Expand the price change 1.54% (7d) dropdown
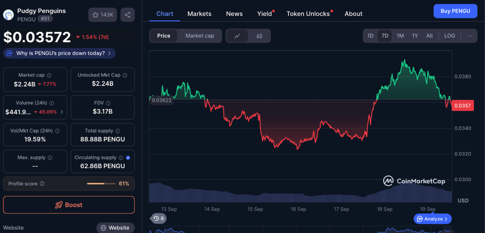This screenshot has height=233, width=485. coord(92,37)
